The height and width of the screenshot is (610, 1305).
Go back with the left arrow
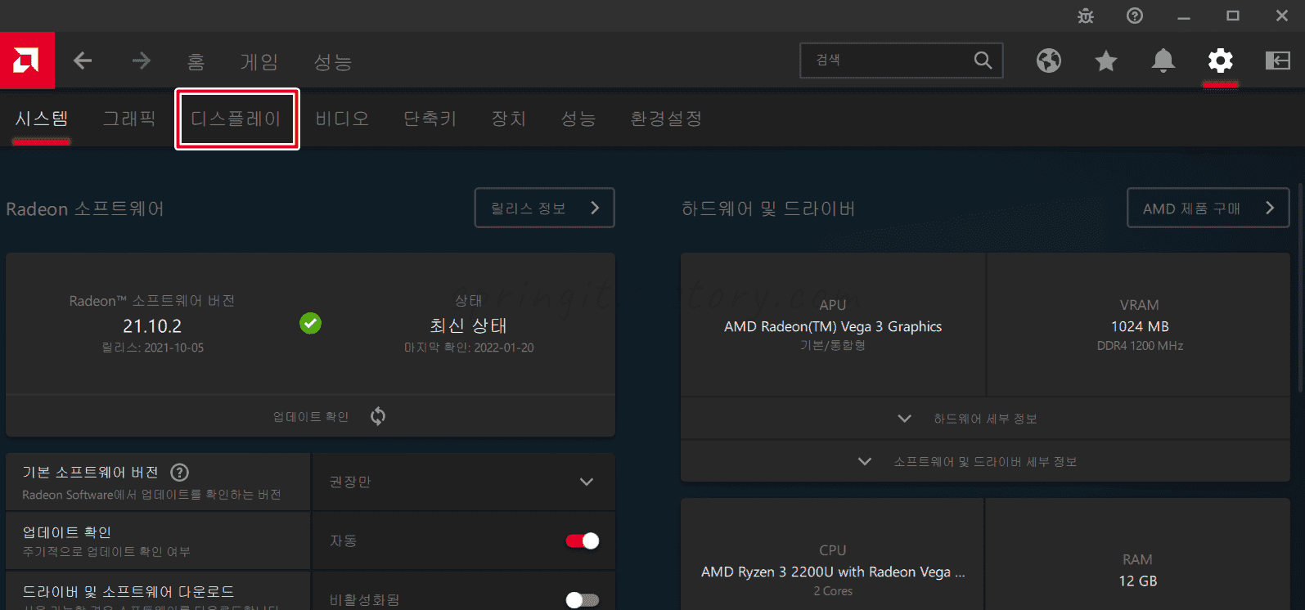click(x=83, y=61)
